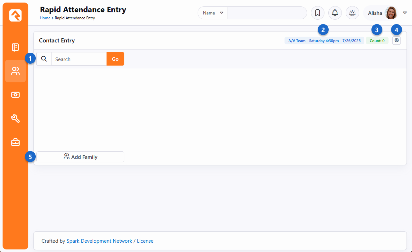
Task: Click the A/V Team schedule badge
Action: coord(324,41)
